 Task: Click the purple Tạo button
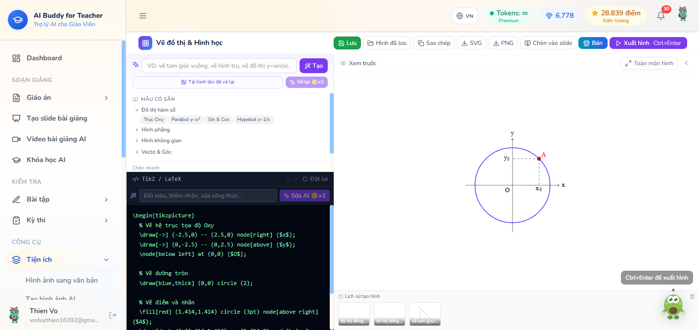(x=313, y=66)
